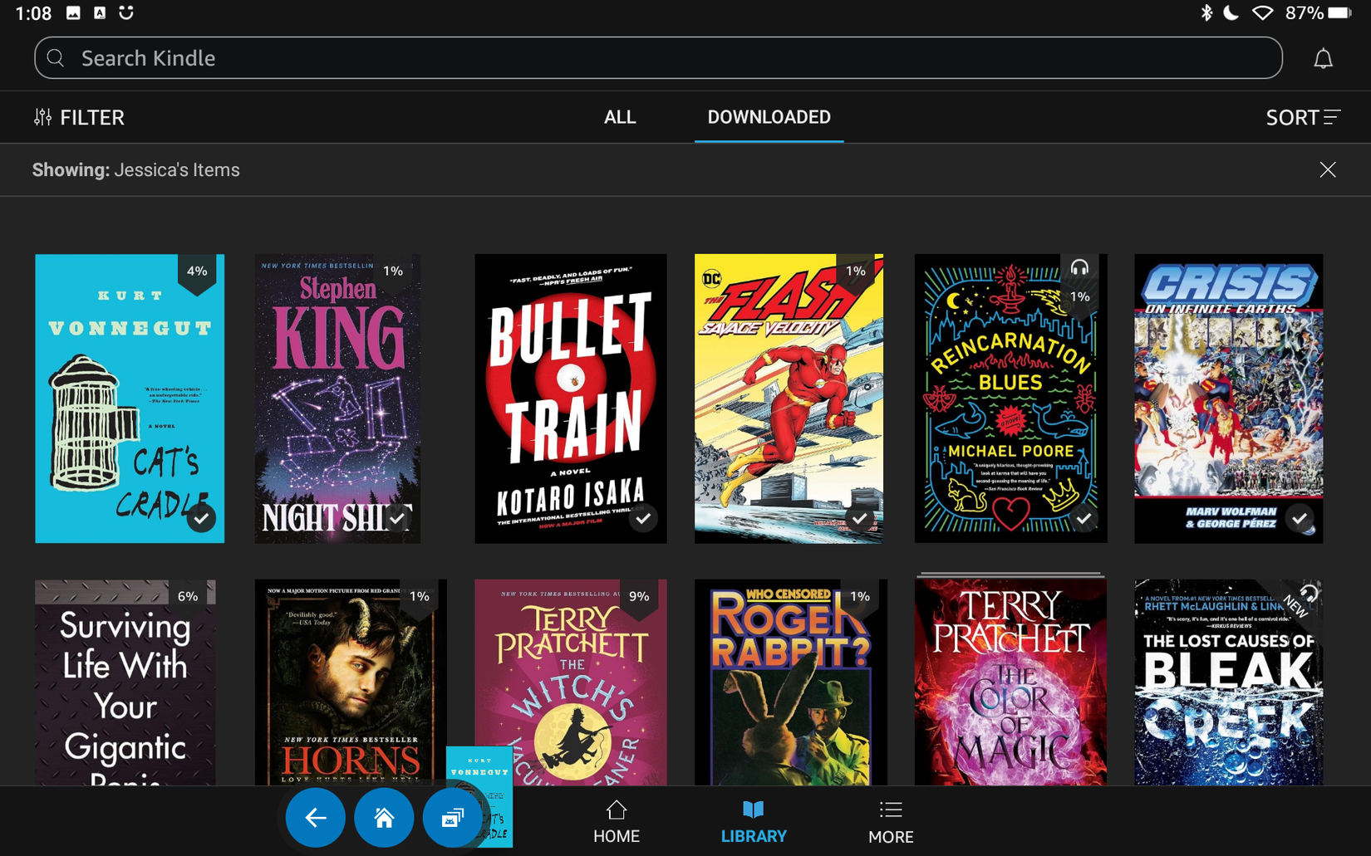Tap the blue home circle button
This screenshot has width=1371, height=856.
(x=384, y=818)
